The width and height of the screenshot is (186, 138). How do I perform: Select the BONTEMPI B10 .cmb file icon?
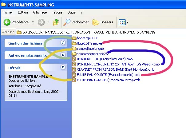click(x=74, y=59)
